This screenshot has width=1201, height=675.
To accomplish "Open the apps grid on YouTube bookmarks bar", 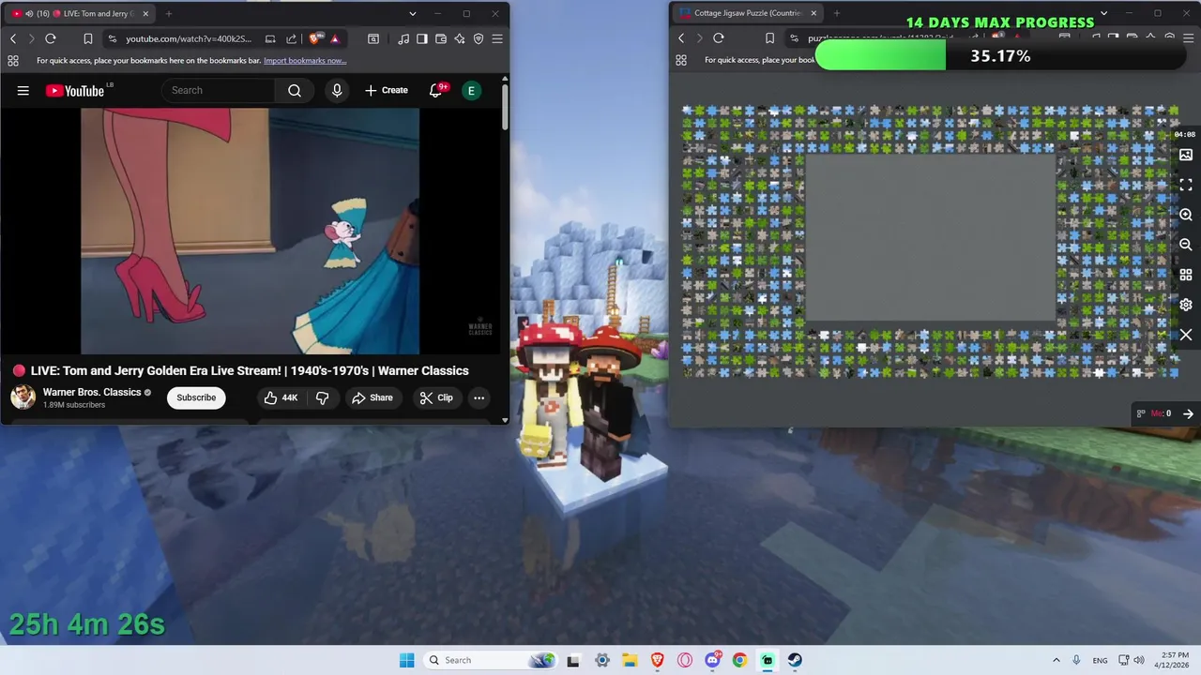I will pyautogui.click(x=13, y=60).
